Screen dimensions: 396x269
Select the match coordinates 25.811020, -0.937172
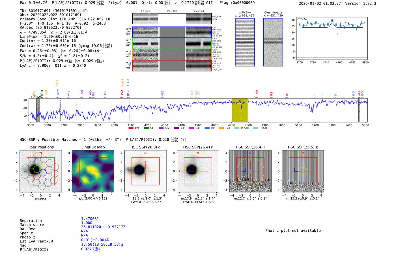[x=103, y=227]
